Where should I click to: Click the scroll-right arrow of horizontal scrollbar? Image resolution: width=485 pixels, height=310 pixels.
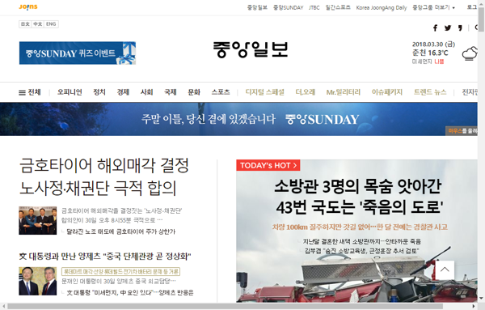tap(474, 307)
